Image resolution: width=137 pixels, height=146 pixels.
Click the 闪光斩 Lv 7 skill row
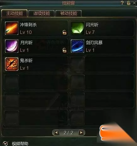[102, 28]
